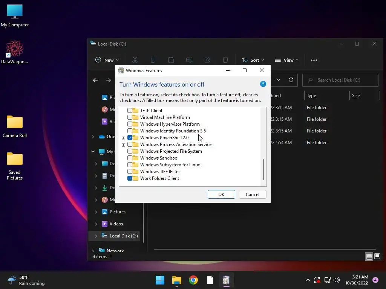This screenshot has height=289, width=386.
Task: Open Windows Features help icon
Action: pyautogui.click(x=263, y=84)
